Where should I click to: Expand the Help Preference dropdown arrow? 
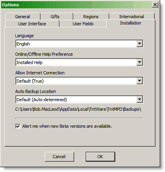[139, 62]
